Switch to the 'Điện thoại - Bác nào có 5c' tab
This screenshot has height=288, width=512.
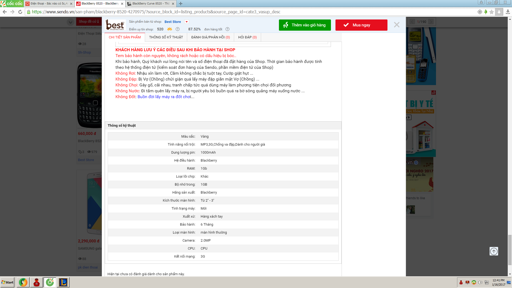point(49,3)
